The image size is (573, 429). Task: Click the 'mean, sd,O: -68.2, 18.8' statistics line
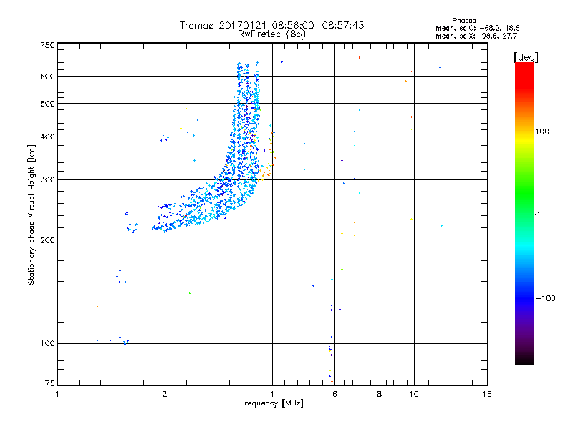[x=477, y=28]
